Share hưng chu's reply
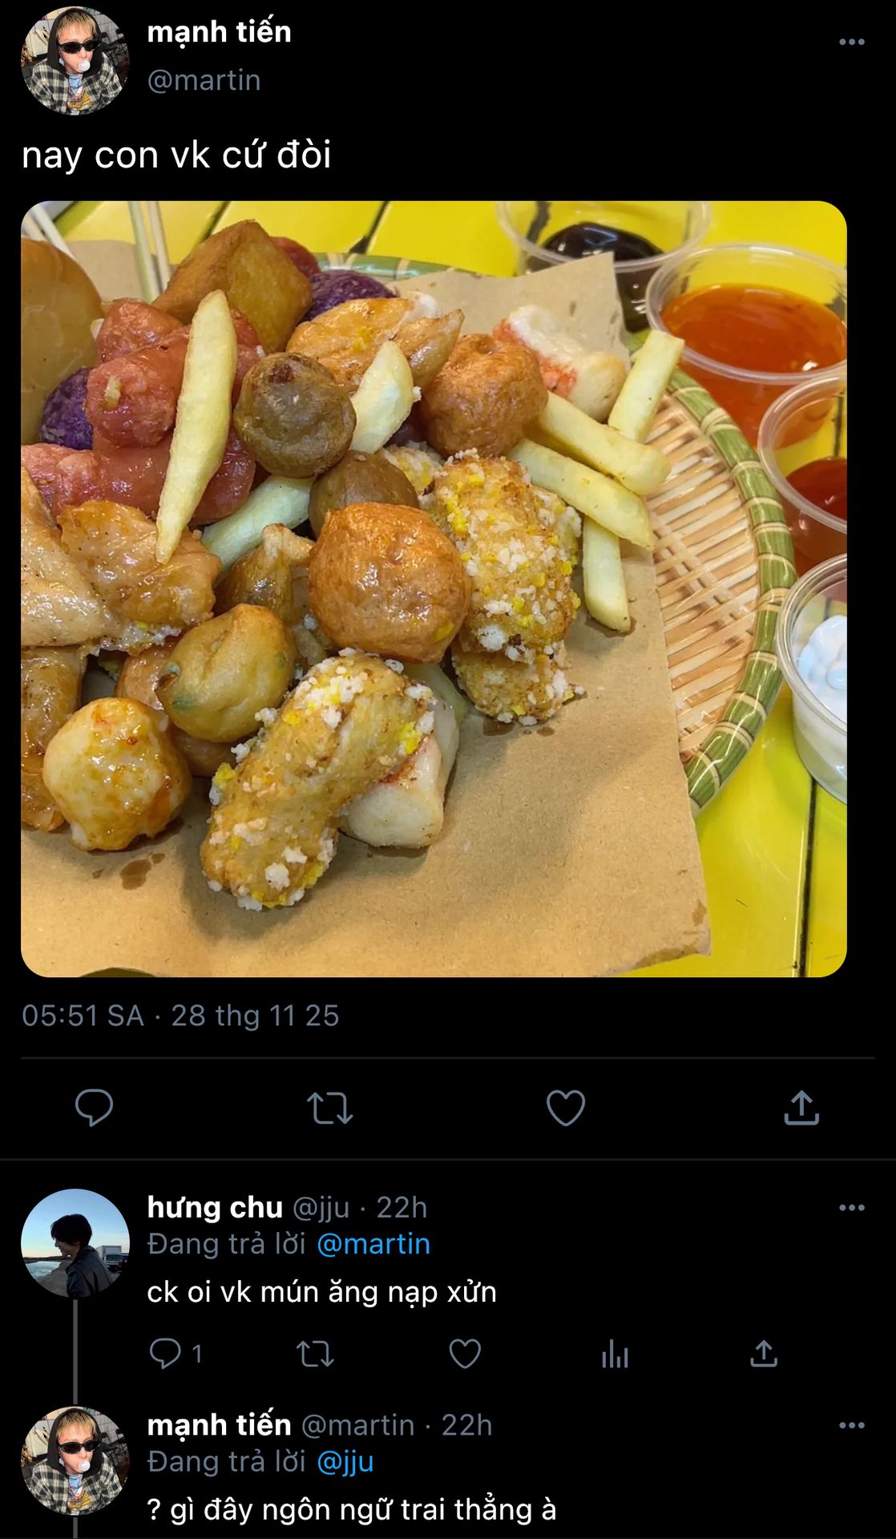The height and width of the screenshot is (1539, 896). click(x=764, y=1354)
